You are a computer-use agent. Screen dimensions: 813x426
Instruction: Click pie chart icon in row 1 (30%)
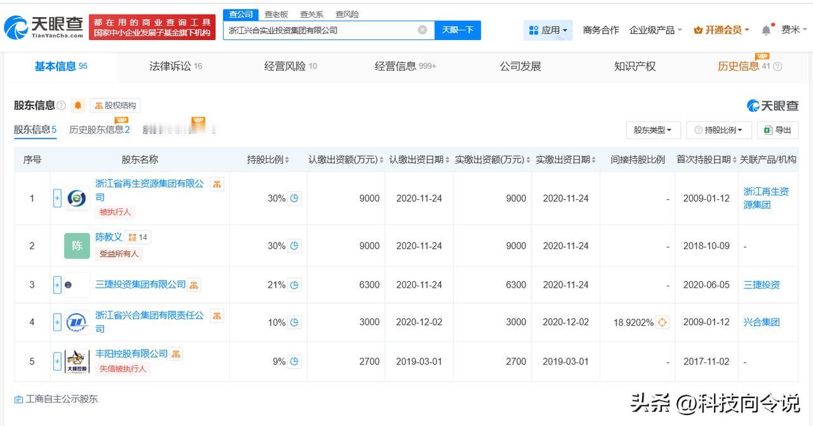tap(294, 198)
